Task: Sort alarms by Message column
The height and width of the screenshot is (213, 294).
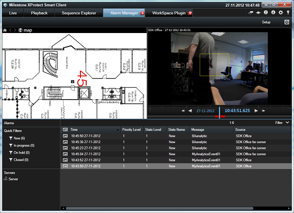Action: pyautogui.click(x=212, y=130)
